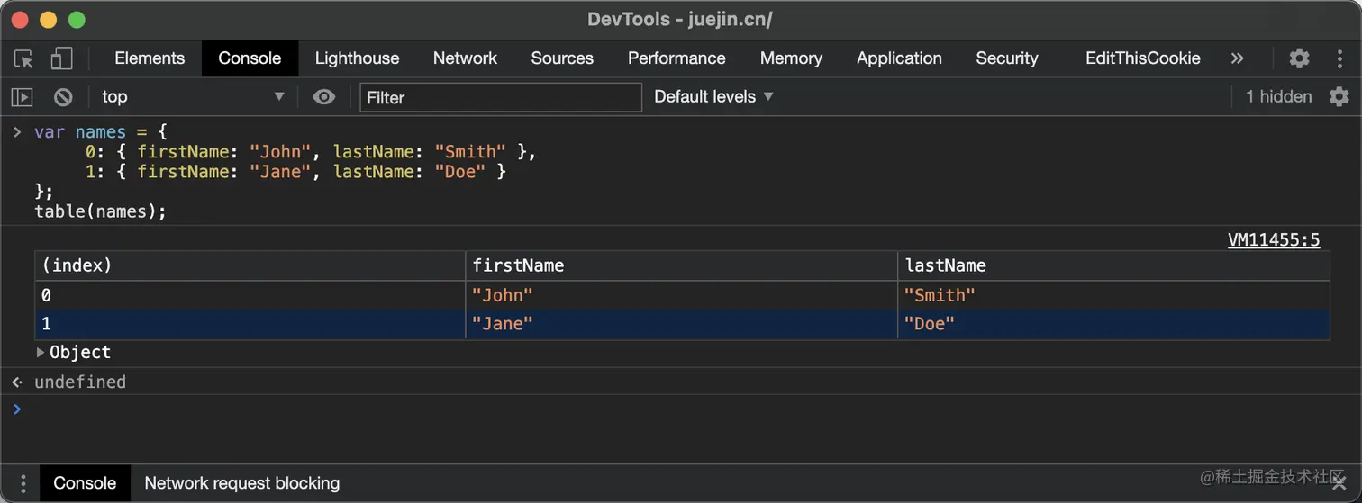The width and height of the screenshot is (1362, 503).
Task: Switch to the Performance tab
Action: (676, 58)
